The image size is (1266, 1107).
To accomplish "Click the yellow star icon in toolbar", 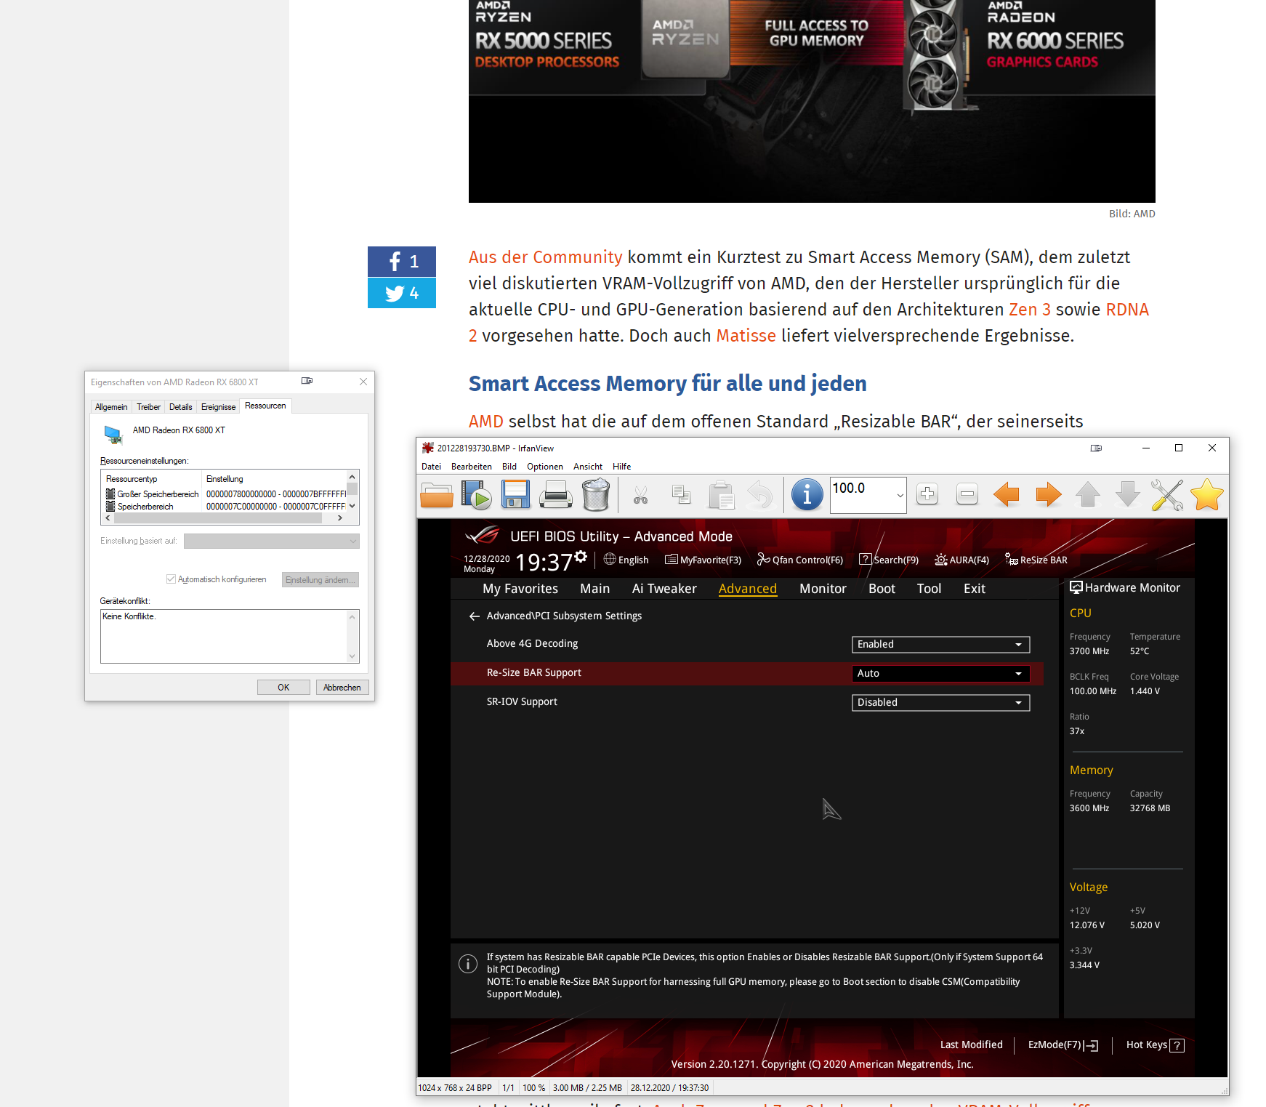I will tap(1207, 495).
